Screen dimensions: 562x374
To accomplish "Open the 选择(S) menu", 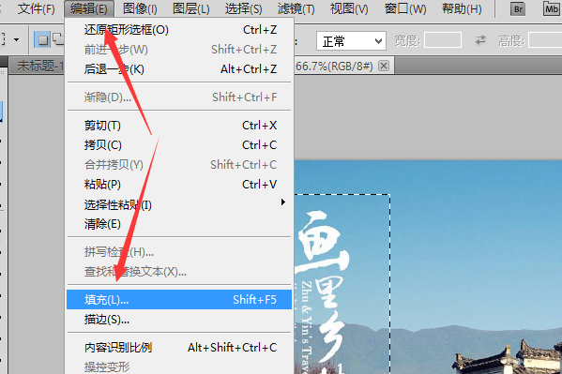I will click(243, 8).
